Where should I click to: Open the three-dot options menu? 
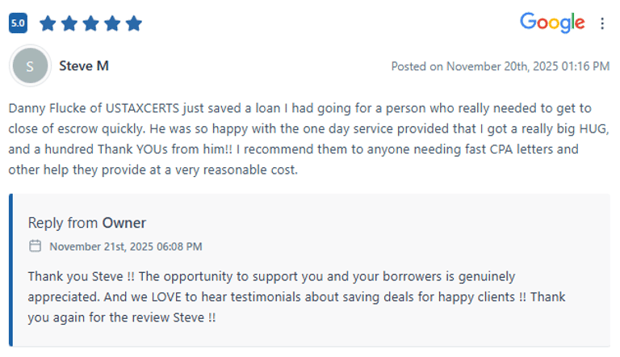tap(602, 23)
